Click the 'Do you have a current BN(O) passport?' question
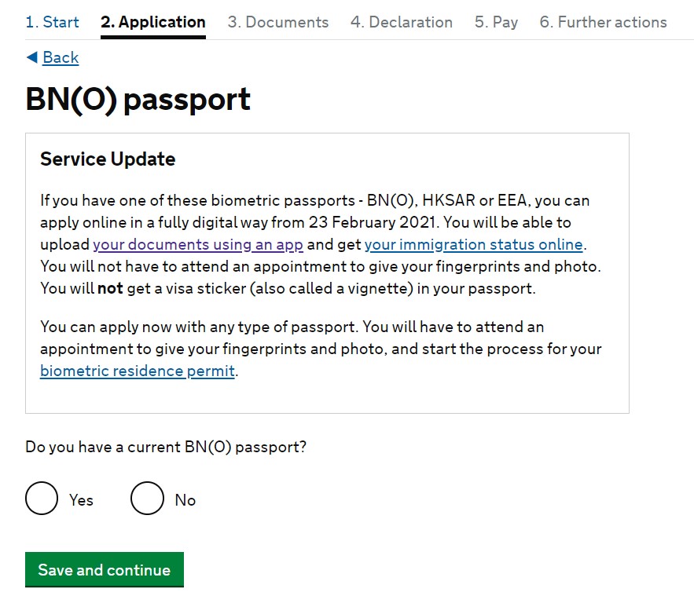This screenshot has height=603, width=694. tap(166, 448)
